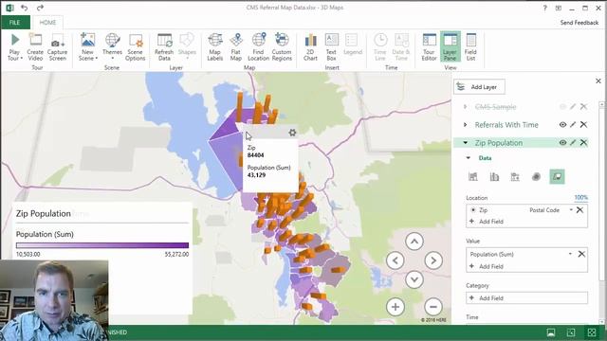This screenshot has width=607, height=341.
Task: Open the Postal Code type dropdown
Action: click(x=571, y=210)
